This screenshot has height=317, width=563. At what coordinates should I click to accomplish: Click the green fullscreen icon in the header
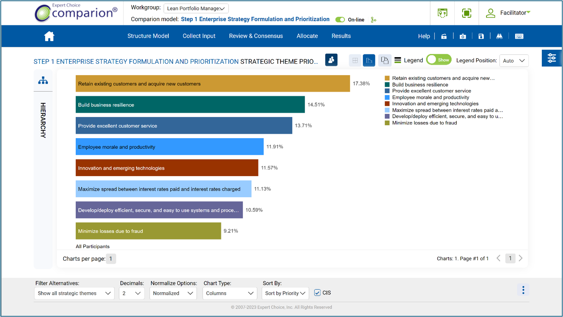pos(466,13)
